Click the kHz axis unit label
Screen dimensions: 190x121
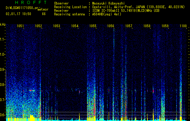[x=3, y=25]
